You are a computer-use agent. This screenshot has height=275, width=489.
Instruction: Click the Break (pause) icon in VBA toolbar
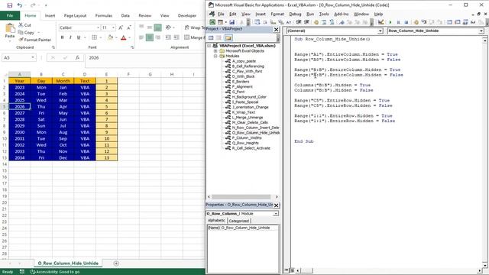(x=398, y=22)
